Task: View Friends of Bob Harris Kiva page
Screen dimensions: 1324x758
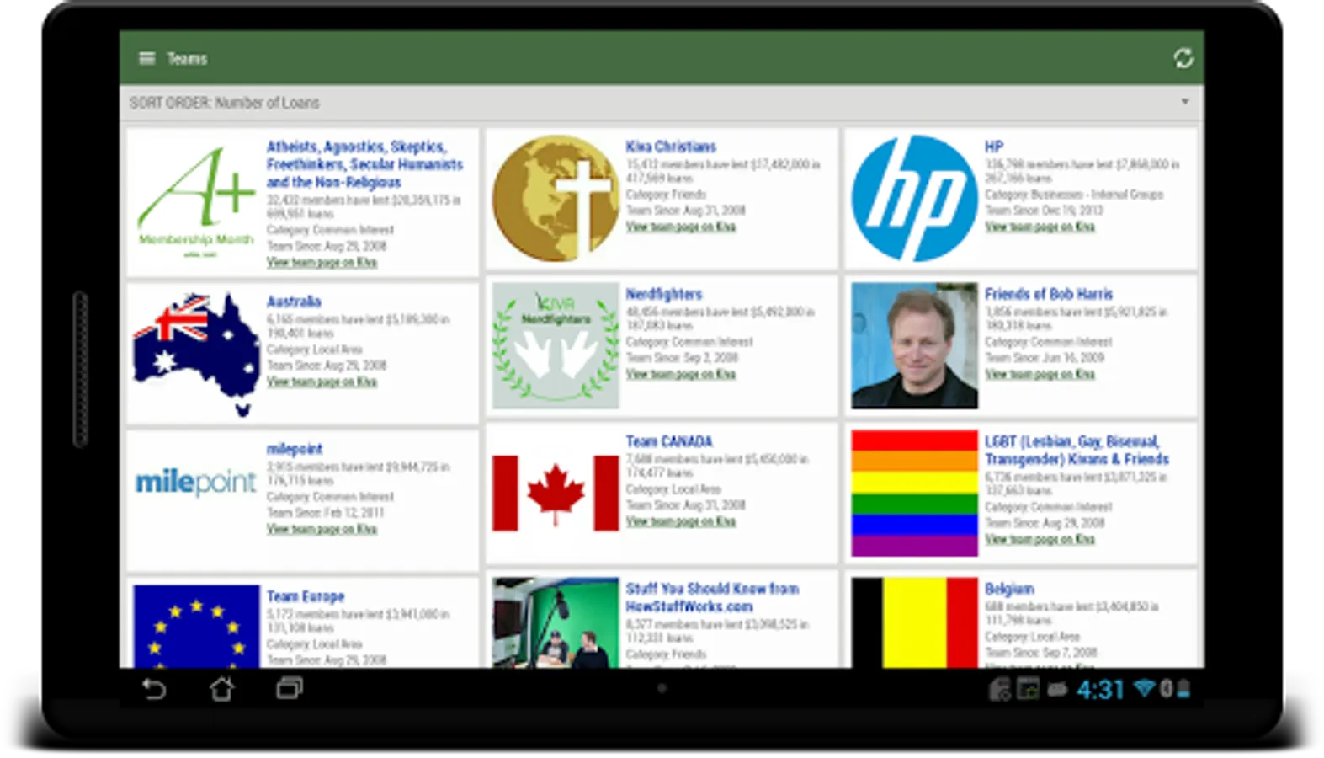Action: click(x=1040, y=374)
